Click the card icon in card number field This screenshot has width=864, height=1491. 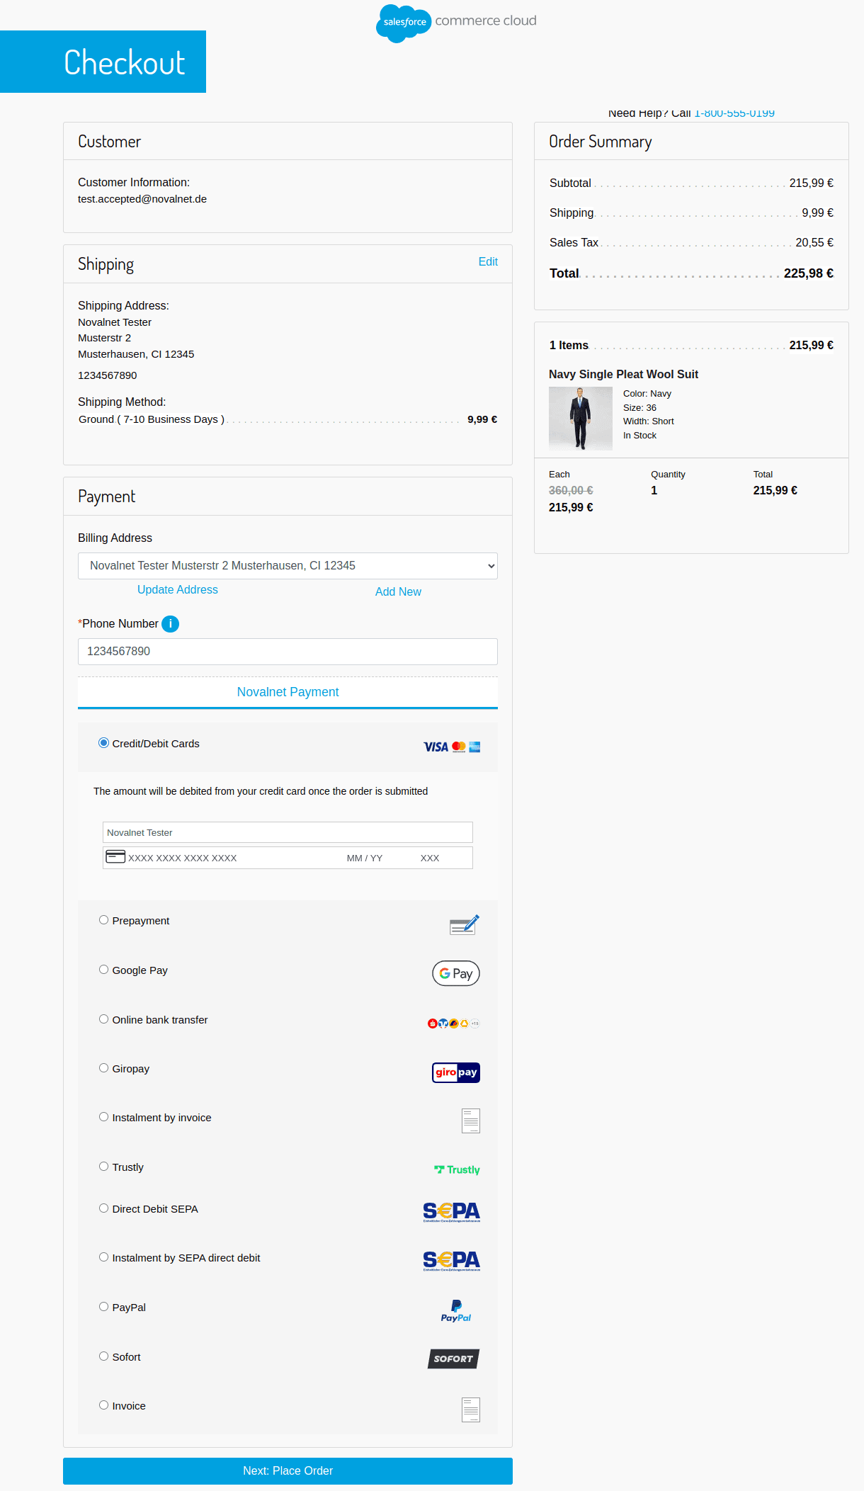pyautogui.click(x=115, y=857)
